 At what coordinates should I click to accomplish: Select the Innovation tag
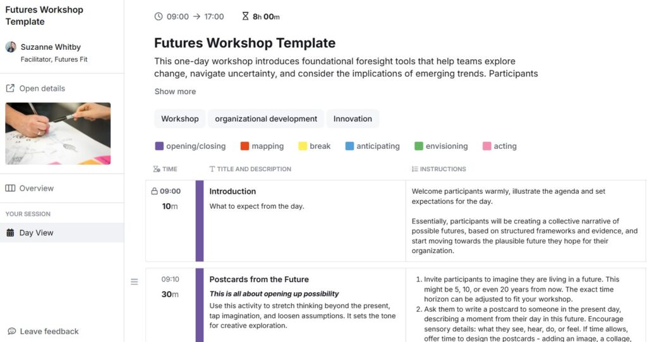click(x=353, y=119)
